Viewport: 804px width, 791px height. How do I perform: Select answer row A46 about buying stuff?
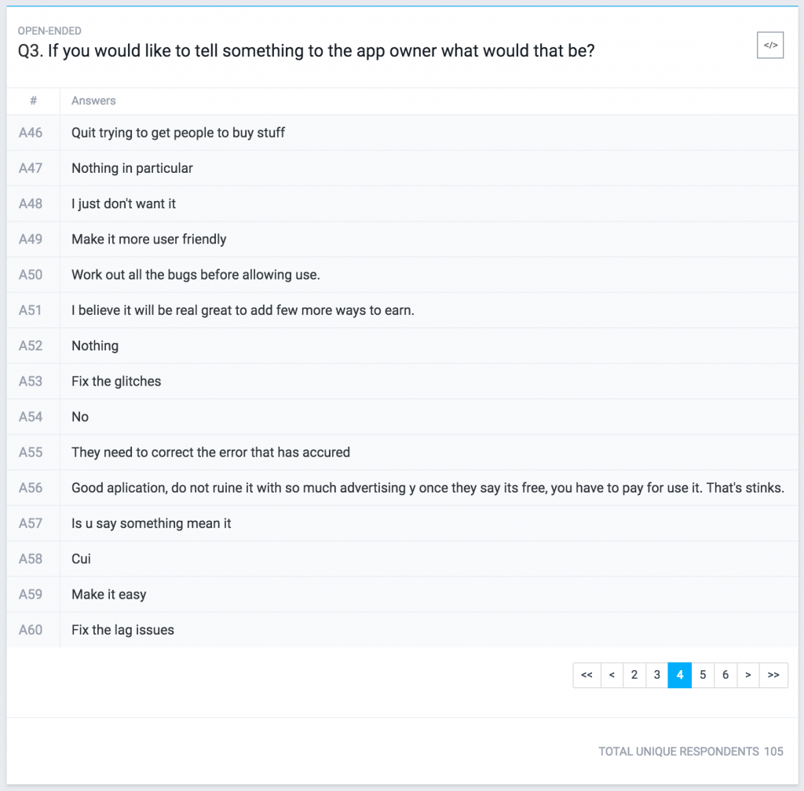click(x=178, y=133)
